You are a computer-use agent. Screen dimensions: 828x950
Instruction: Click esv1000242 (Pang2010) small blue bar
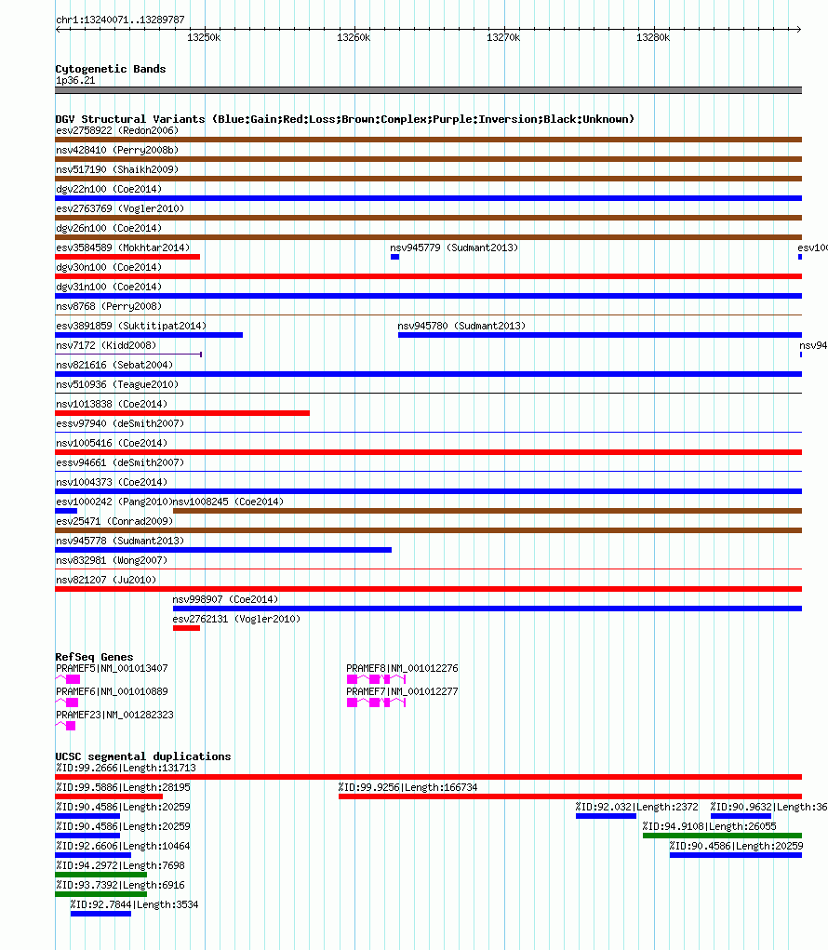[x=66, y=511]
